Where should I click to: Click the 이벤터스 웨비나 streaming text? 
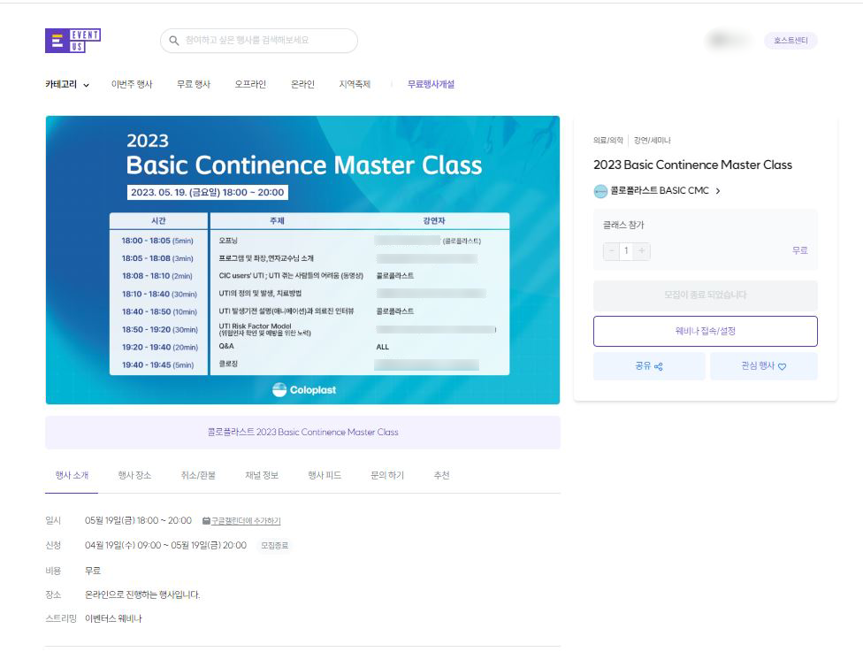(x=113, y=618)
